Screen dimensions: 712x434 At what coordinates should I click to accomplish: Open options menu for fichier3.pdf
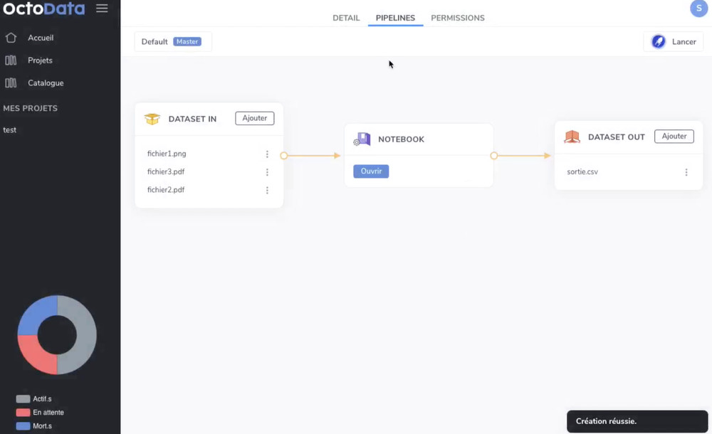pyautogui.click(x=267, y=171)
